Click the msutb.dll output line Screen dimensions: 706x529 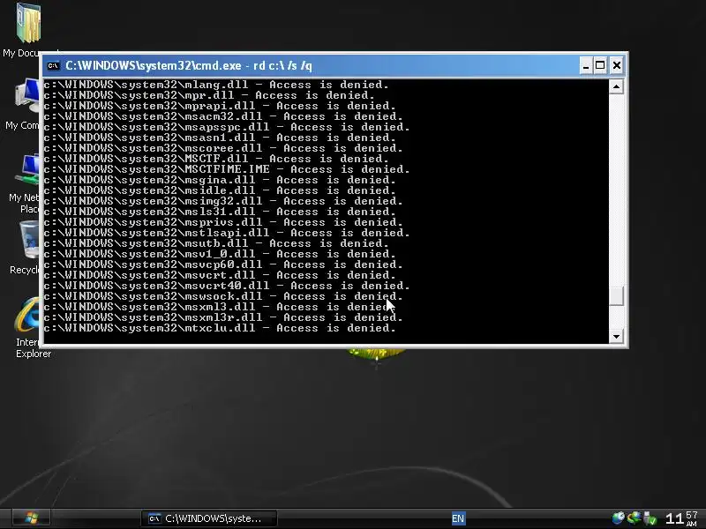click(216, 243)
